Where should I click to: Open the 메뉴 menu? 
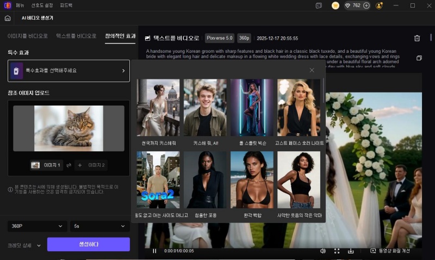coord(20,5)
